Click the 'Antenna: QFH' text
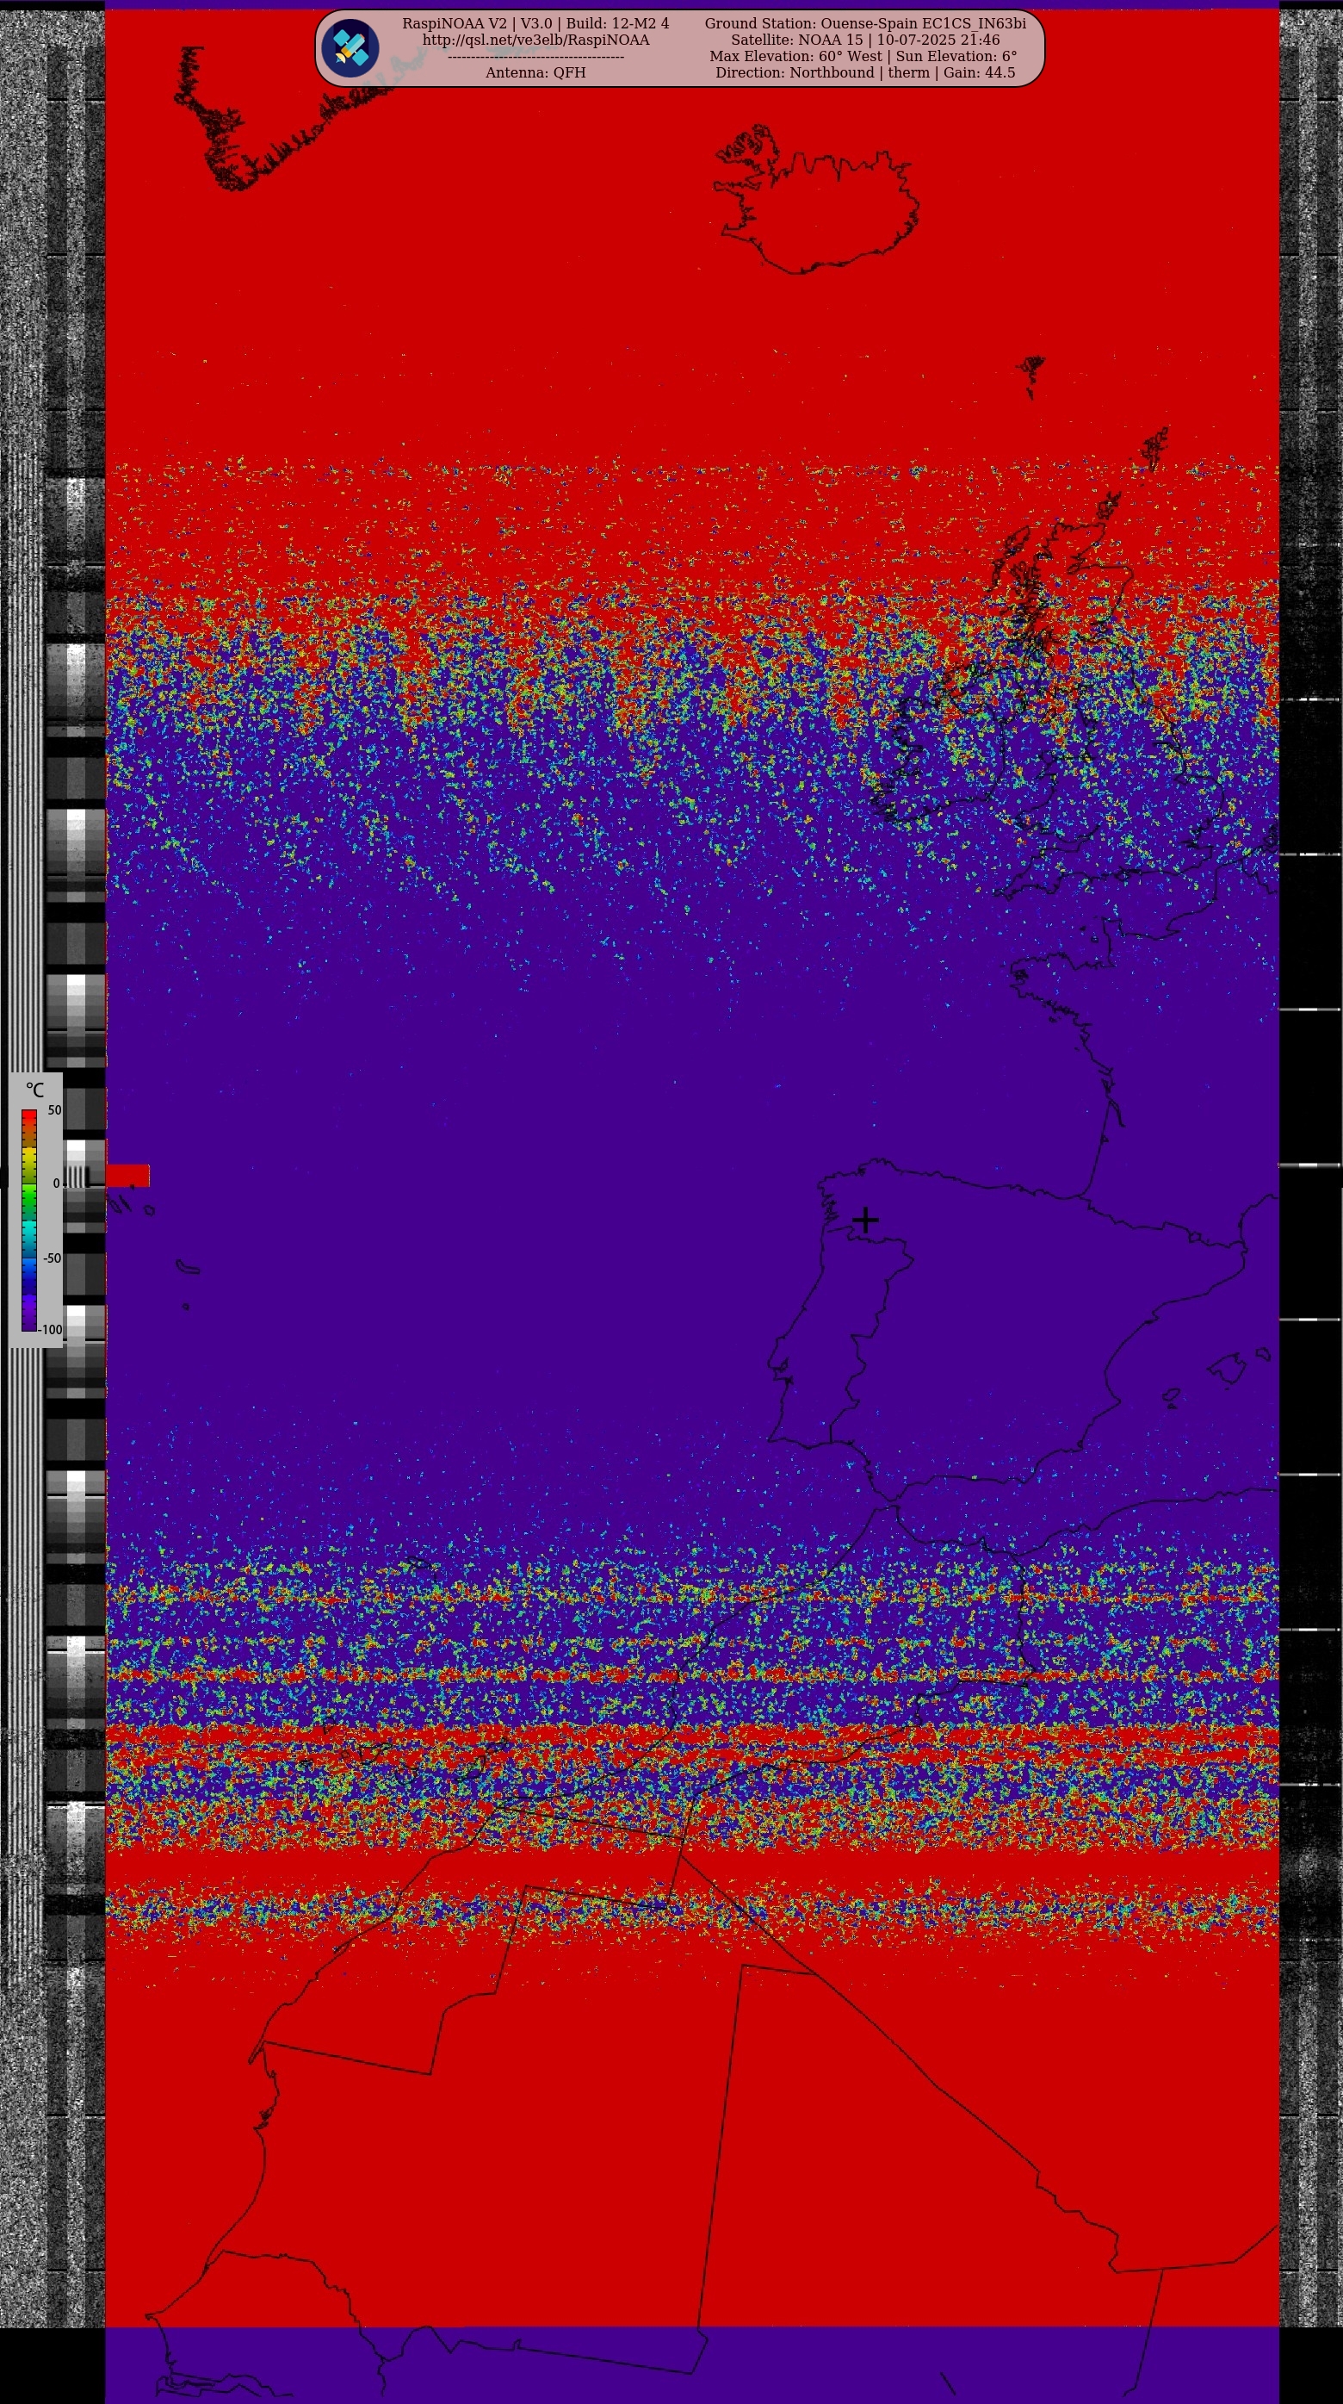This screenshot has height=2404, width=1343. (535, 73)
